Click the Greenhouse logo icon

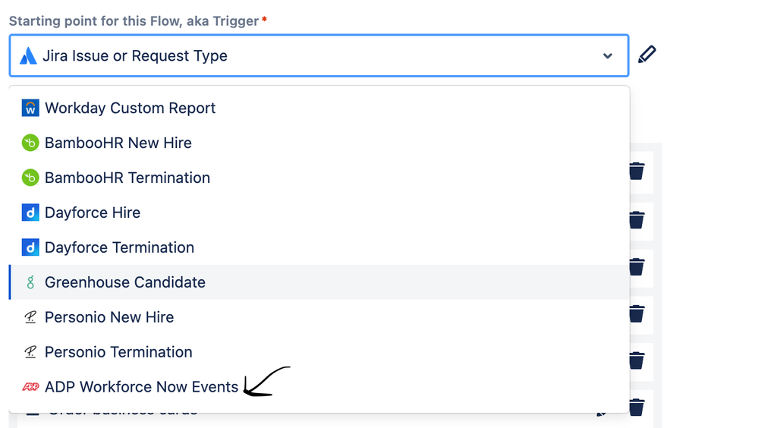30,282
